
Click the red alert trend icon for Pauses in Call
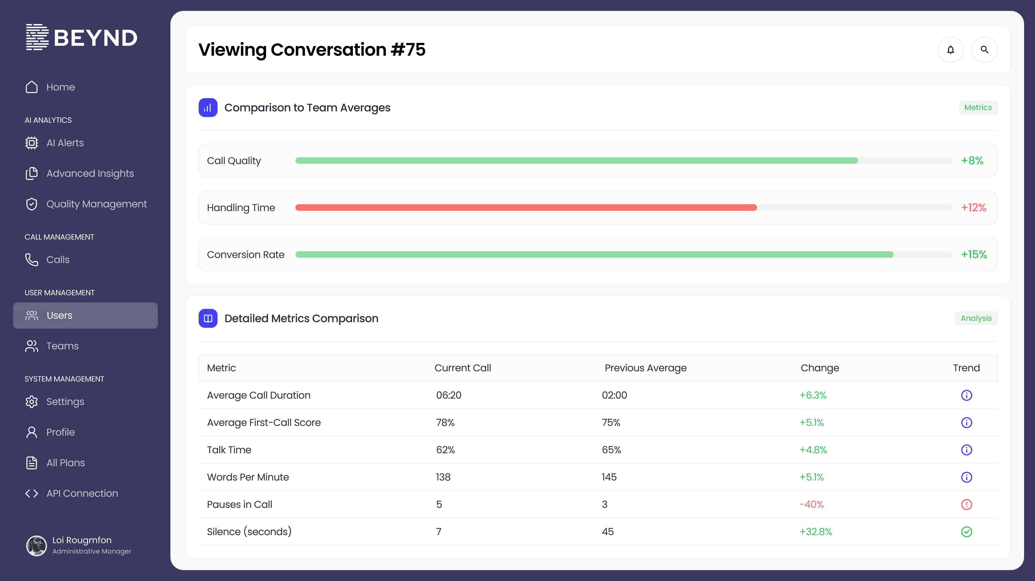(966, 505)
